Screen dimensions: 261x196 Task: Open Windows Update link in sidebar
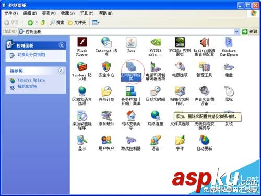point(31,80)
